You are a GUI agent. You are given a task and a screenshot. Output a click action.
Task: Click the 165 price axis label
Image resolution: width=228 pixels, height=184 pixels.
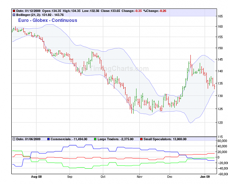[220, 16]
